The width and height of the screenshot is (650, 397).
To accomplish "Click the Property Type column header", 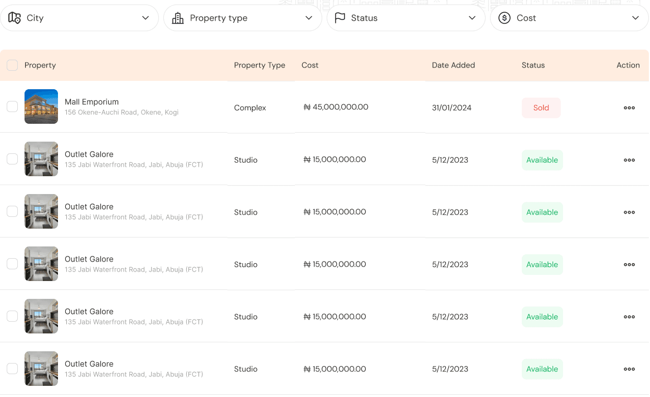I will tap(260, 65).
